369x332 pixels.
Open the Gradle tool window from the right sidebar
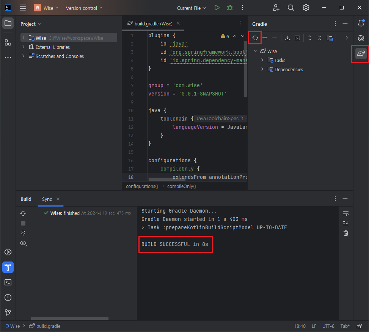360,54
